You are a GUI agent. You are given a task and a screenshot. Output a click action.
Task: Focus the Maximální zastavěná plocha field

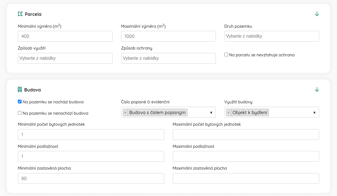coord(246,178)
